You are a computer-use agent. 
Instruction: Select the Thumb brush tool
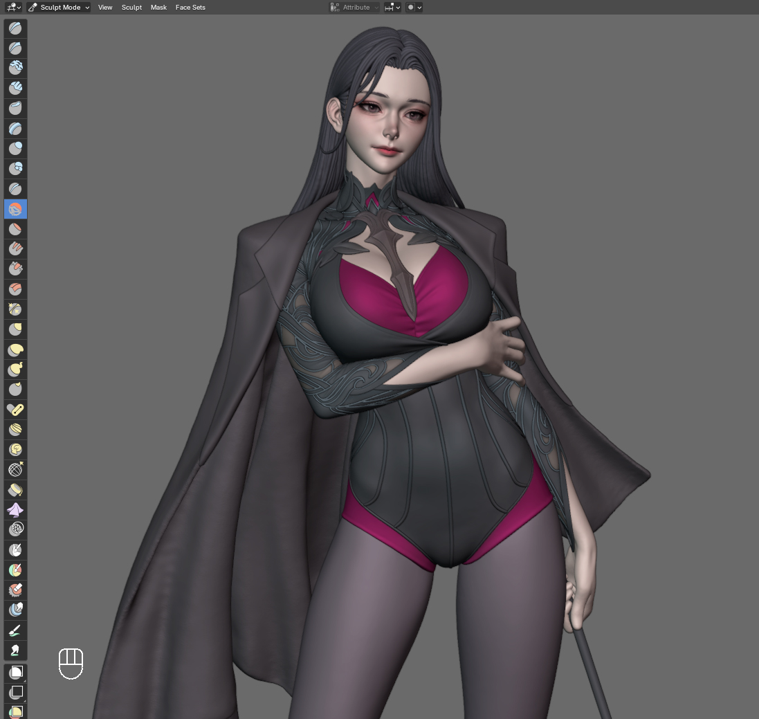(15, 390)
